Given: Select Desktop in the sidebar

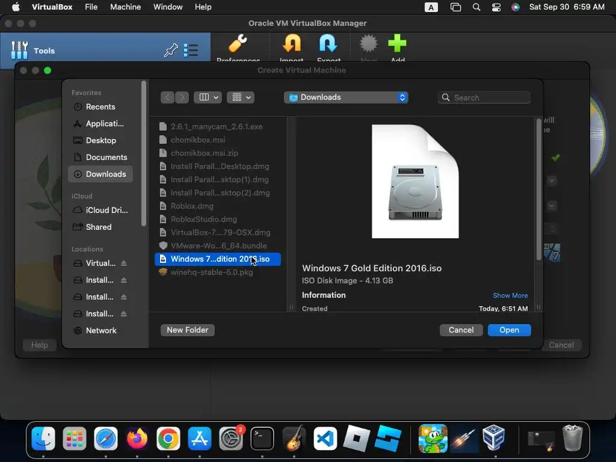Looking at the screenshot, I should point(100,141).
